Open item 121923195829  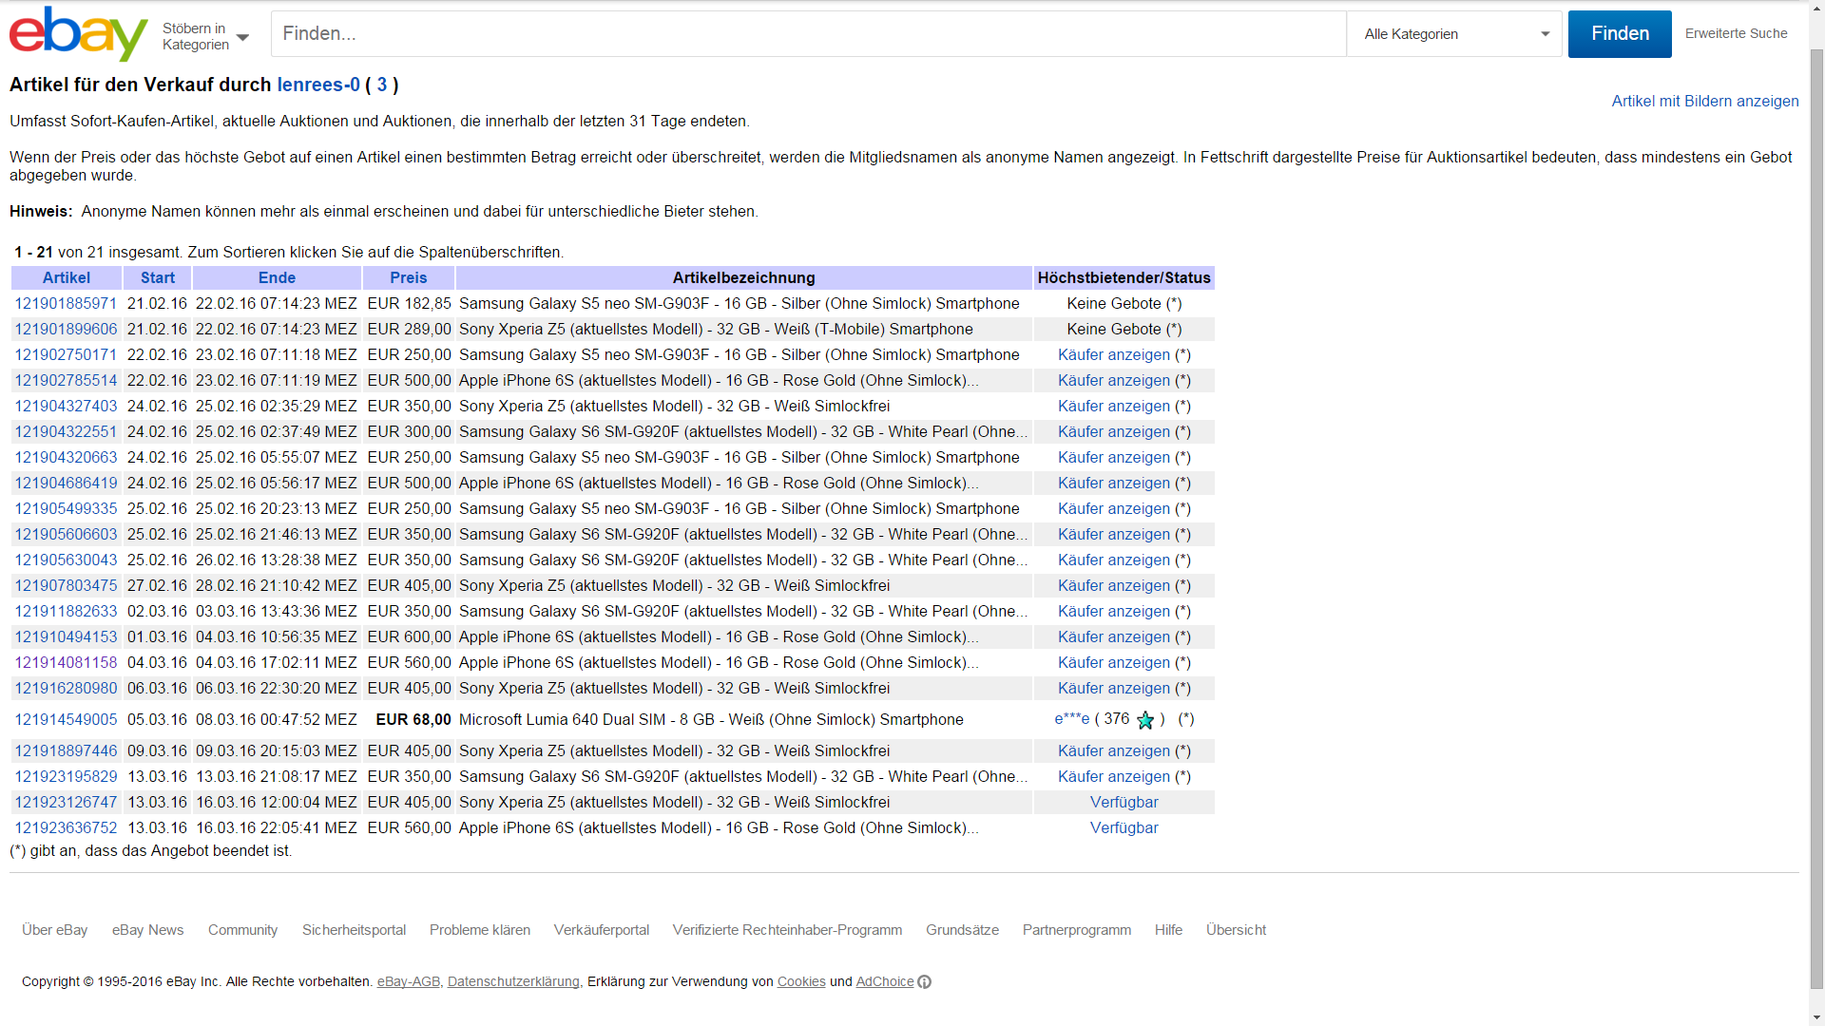click(66, 776)
